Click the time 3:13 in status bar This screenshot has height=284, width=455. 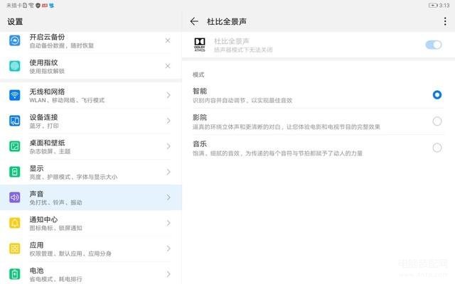click(x=444, y=5)
